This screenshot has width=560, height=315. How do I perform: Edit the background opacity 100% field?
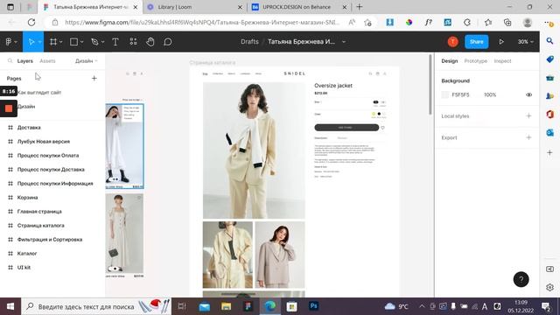click(x=490, y=94)
